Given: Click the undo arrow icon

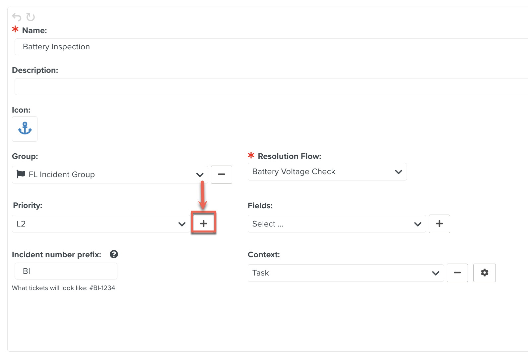Looking at the screenshot, I should click(17, 17).
